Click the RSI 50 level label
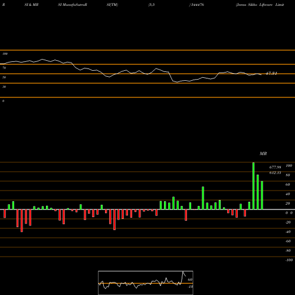 (4, 77)
